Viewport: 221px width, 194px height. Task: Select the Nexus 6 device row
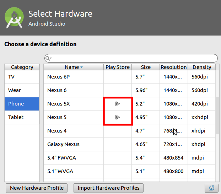tap(130, 90)
